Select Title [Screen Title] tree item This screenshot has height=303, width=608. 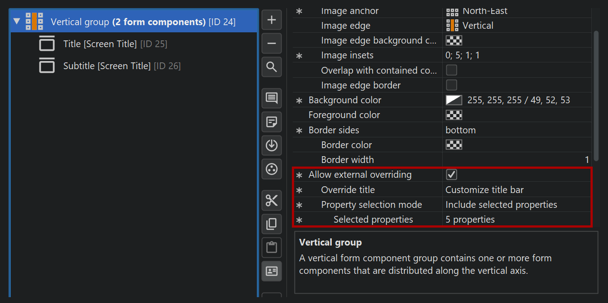[100, 44]
